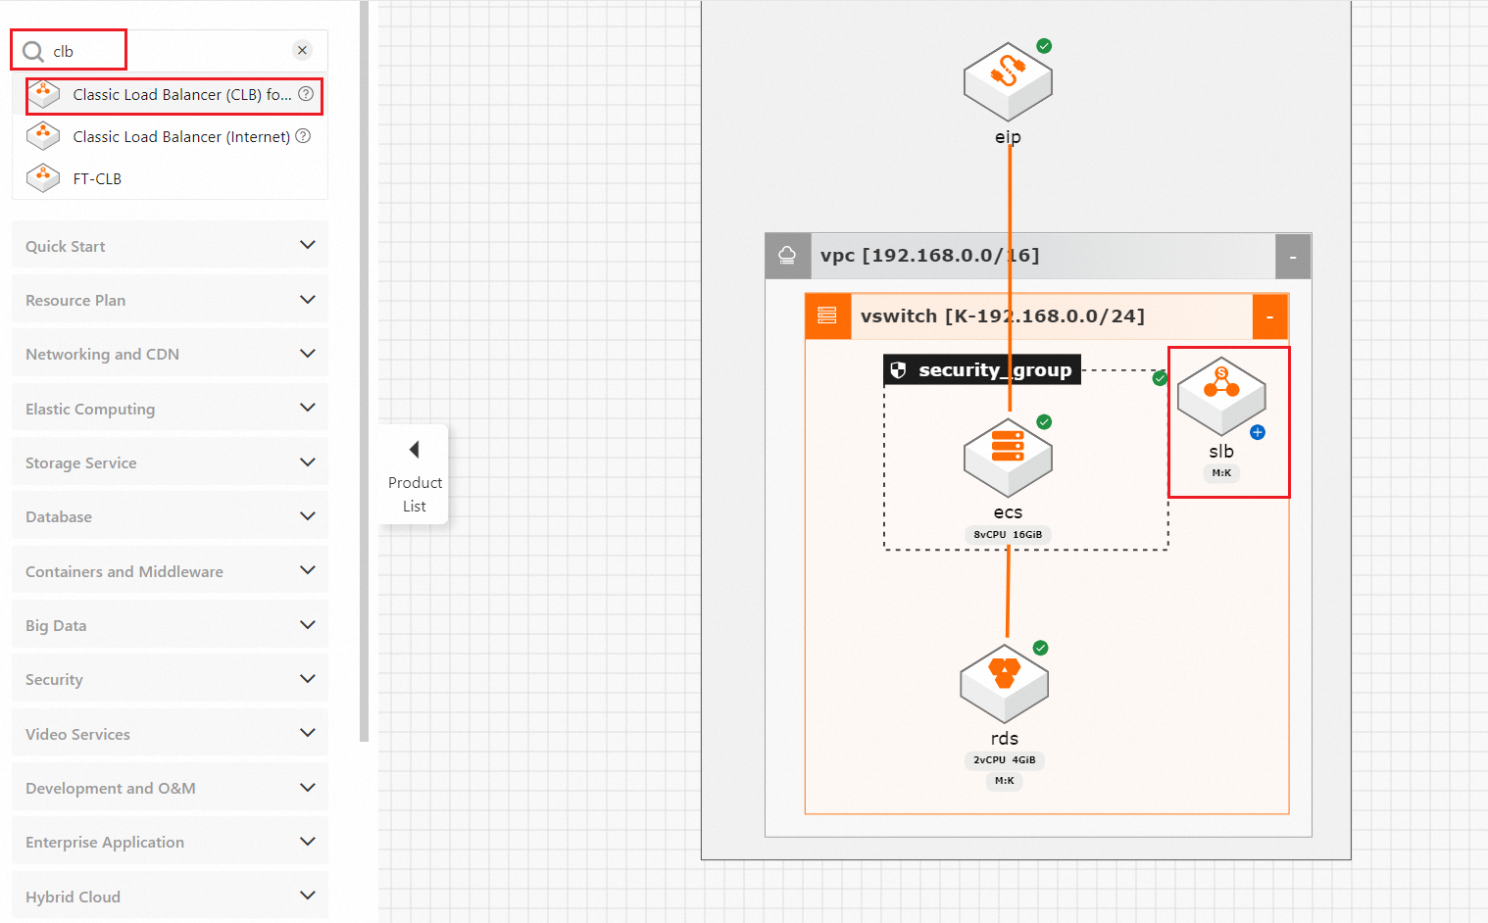Select the rds database node icon
The height and width of the screenshot is (923, 1488).
point(1005,683)
